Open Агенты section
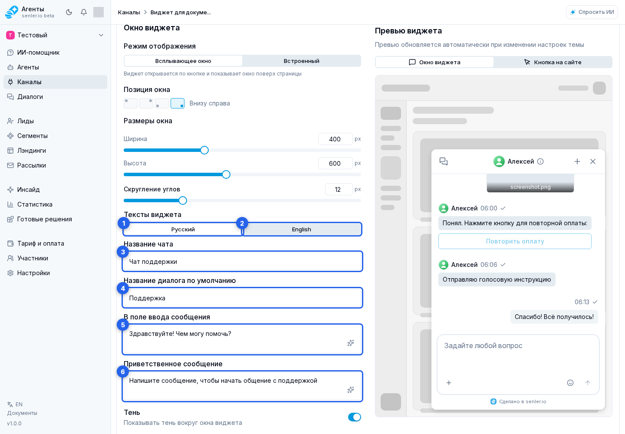 (x=55, y=67)
